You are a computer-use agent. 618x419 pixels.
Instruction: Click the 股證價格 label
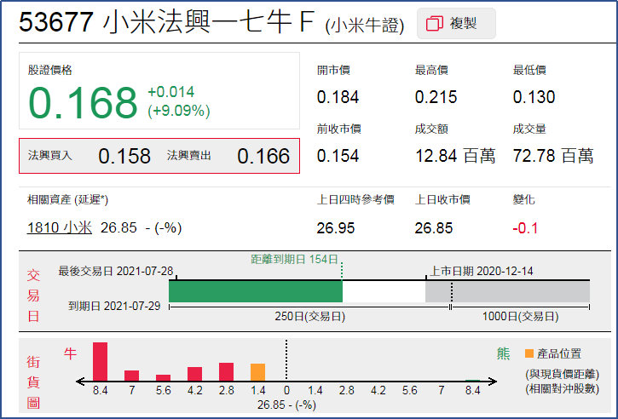[x=50, y=70]
